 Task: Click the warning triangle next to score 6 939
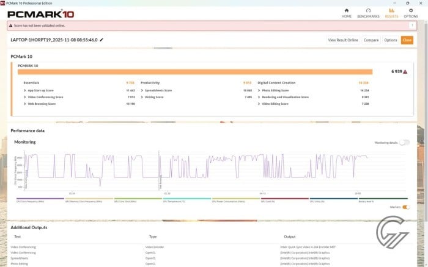(x=406, y=71)
